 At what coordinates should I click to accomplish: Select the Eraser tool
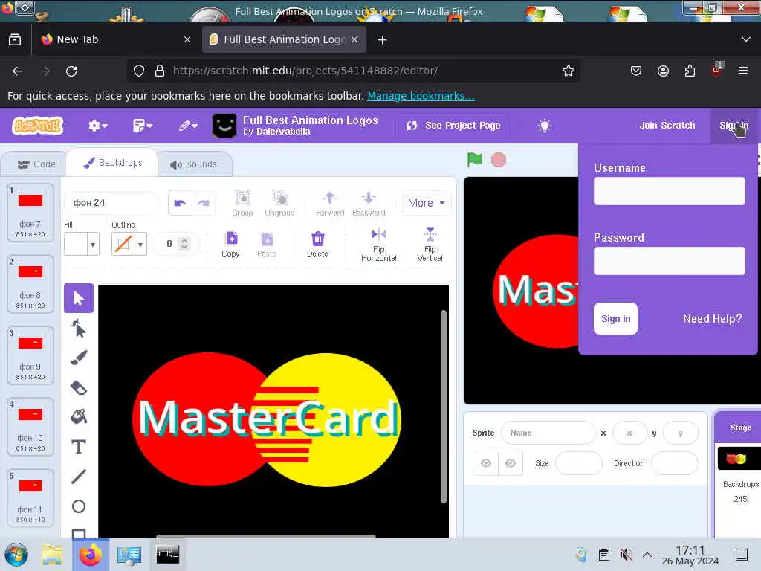79,388
